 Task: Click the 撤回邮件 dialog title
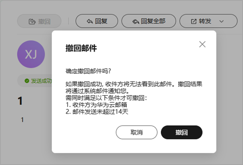(x=81, y=48)
